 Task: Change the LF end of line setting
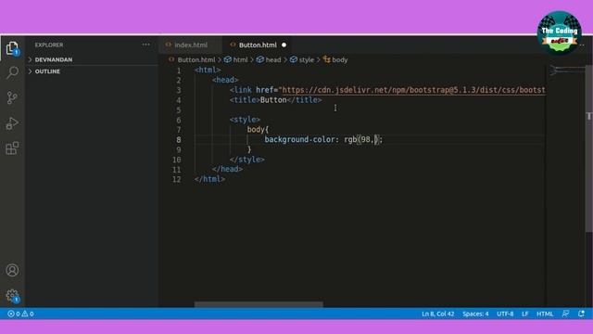point(525,314)
